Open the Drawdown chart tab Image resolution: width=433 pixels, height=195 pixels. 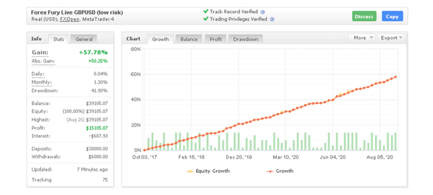pos(246,39)
